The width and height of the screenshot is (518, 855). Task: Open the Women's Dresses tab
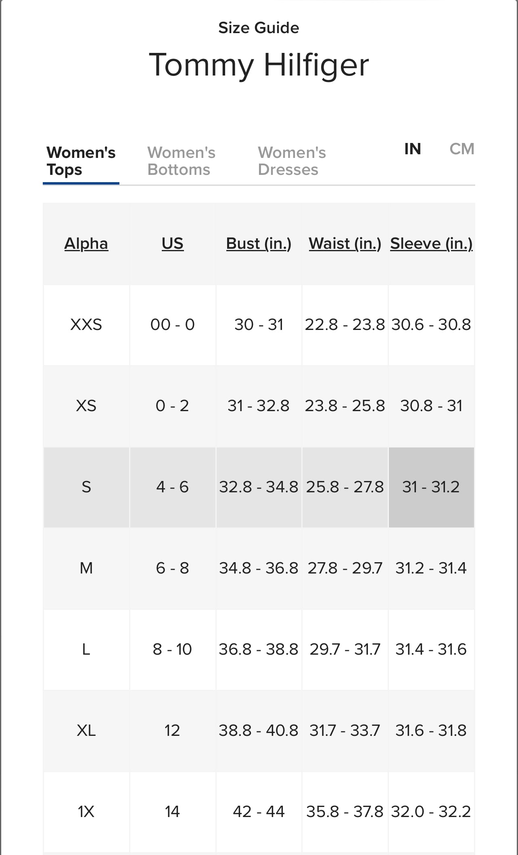click(x=292, y=161)
